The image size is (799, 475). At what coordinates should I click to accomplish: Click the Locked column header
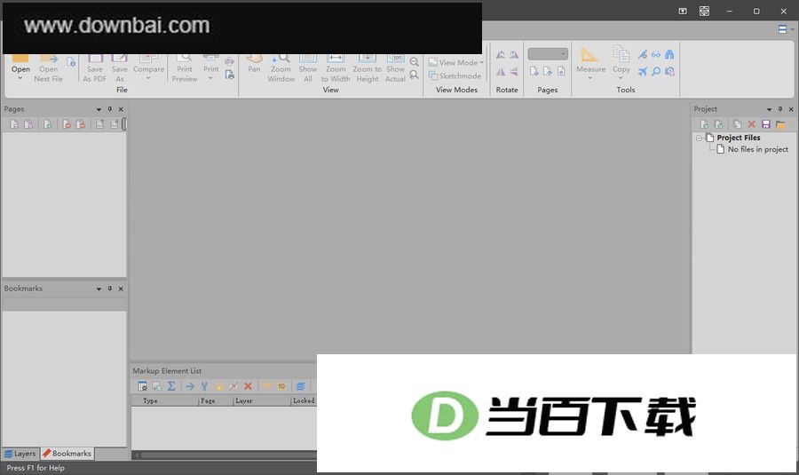304,401
